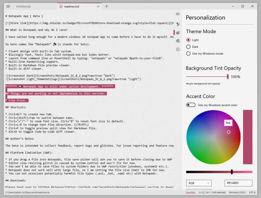
Task: Open the main hamburger menu in title bar
Action: click(x=8, y=6)
